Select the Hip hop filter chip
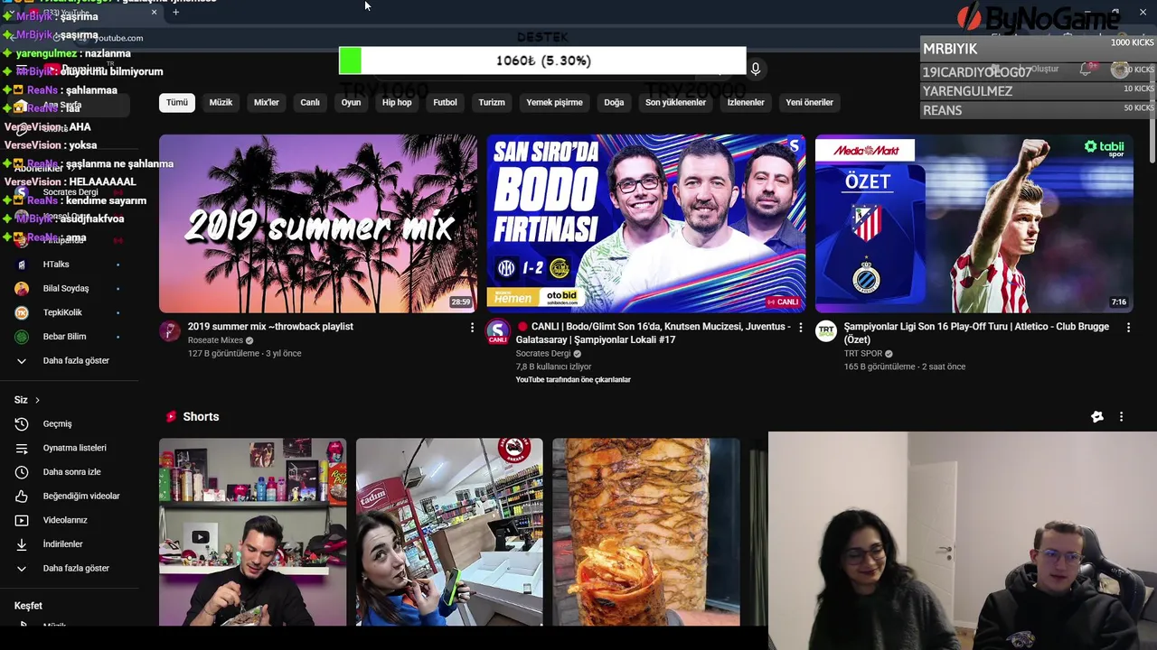1157x650 pixels. click(397, 102)
